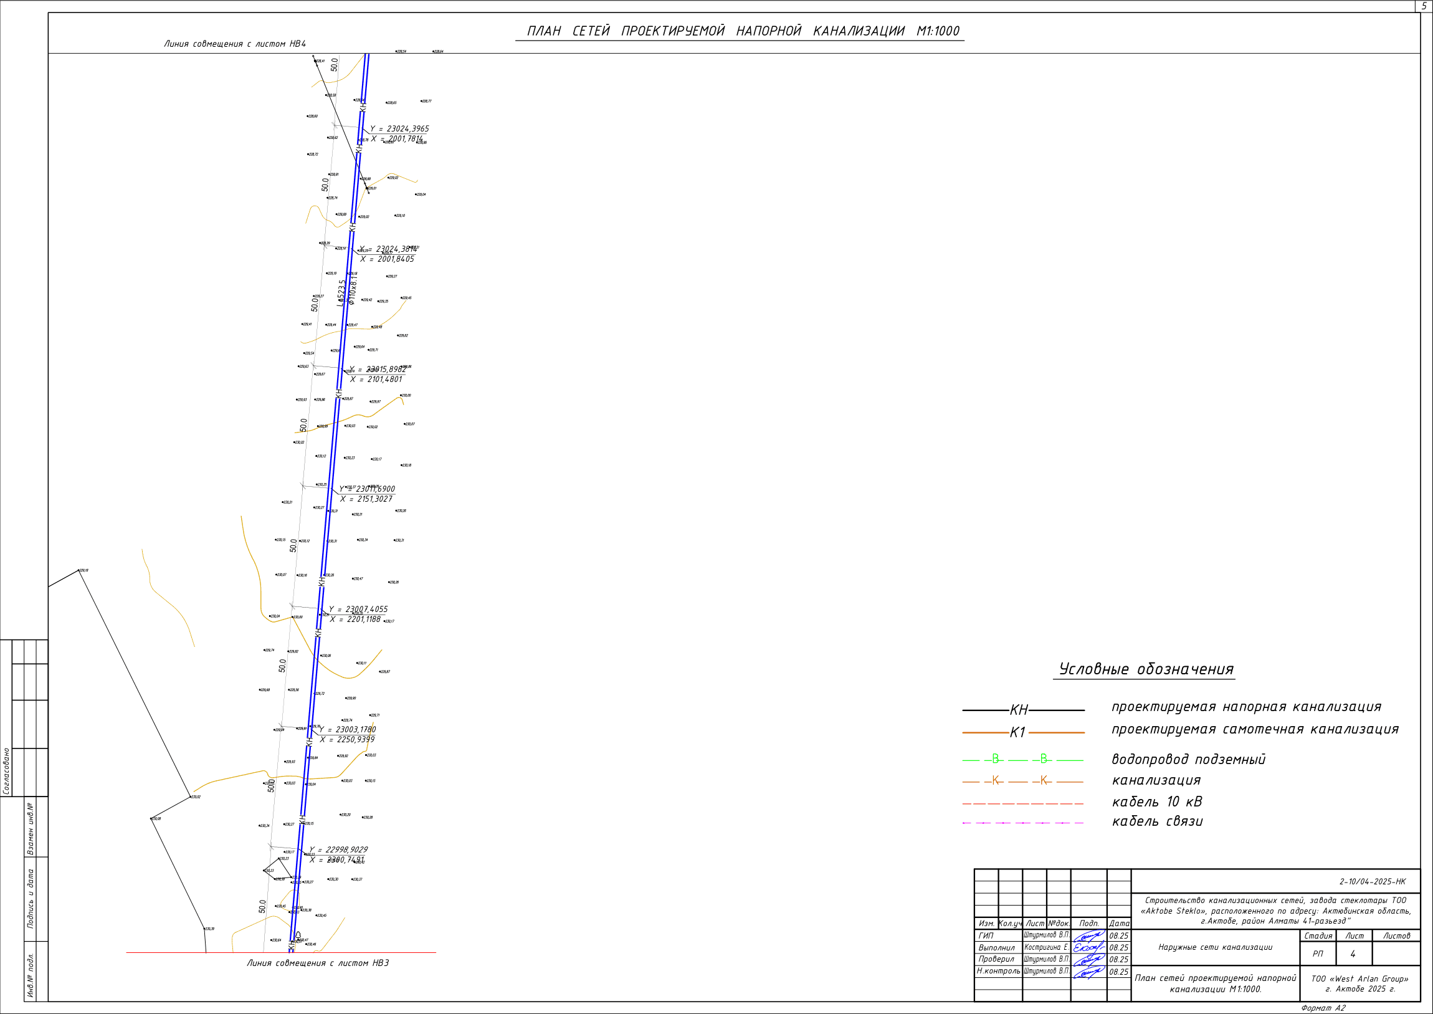Click the Наружные сети канализации cell
The image size is (1433, 1014).
click(1215, 948)
